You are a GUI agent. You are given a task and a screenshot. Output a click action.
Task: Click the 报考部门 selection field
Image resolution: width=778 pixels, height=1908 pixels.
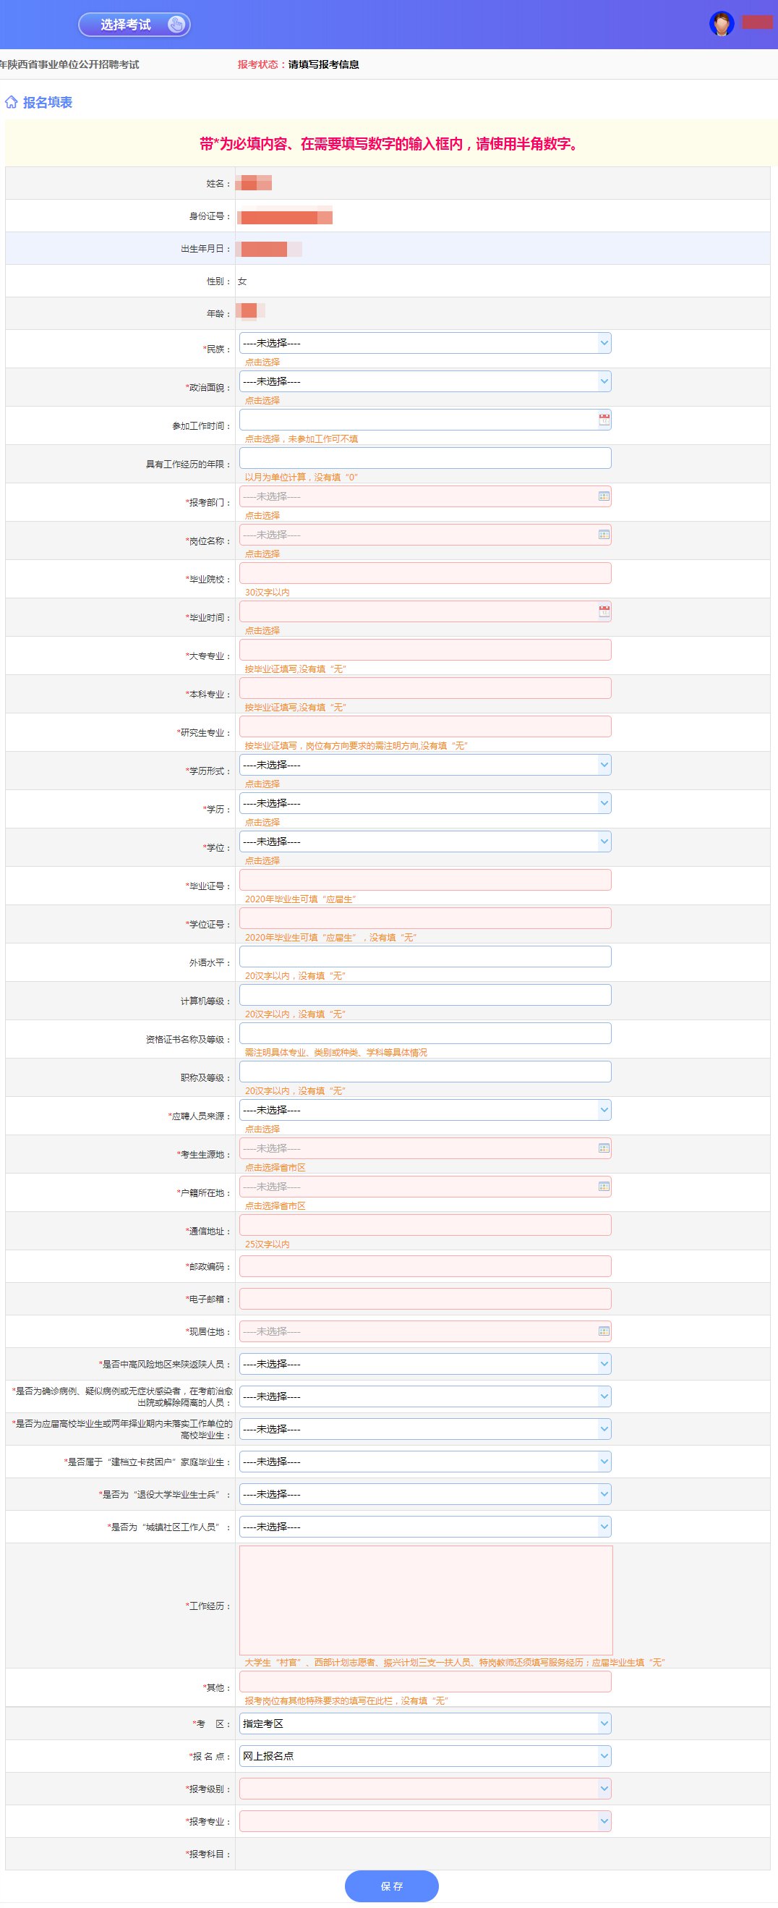[425, 496]
